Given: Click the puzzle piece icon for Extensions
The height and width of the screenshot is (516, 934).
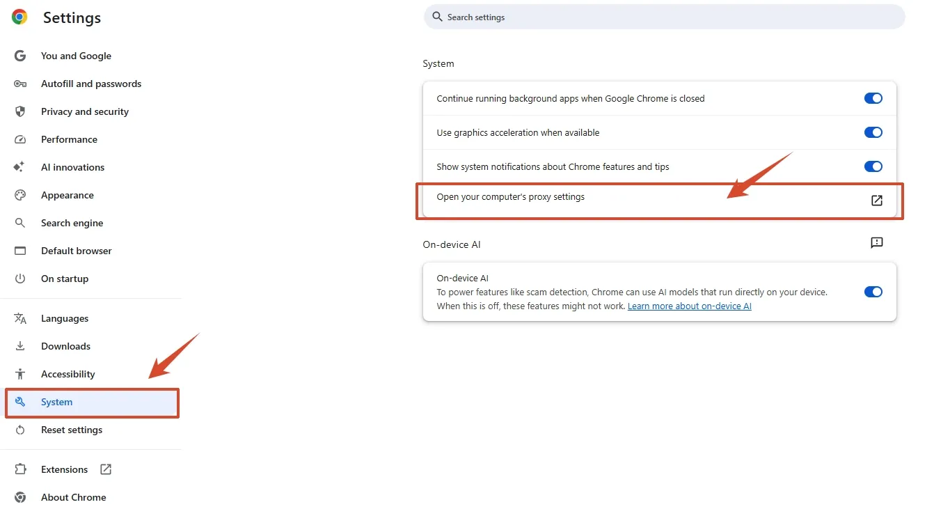Looking at the screenshot, I should (x=20, y=469).
